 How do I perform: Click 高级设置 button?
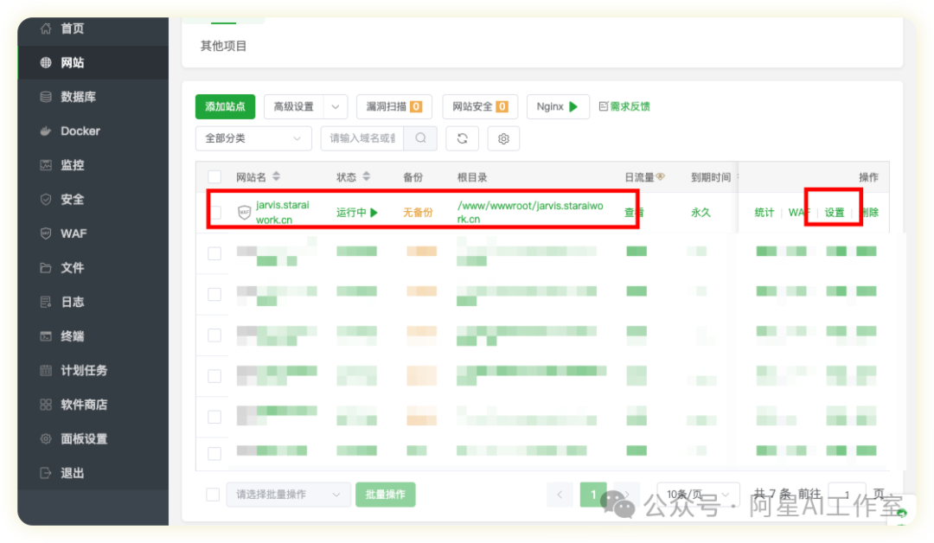point(294,106)
